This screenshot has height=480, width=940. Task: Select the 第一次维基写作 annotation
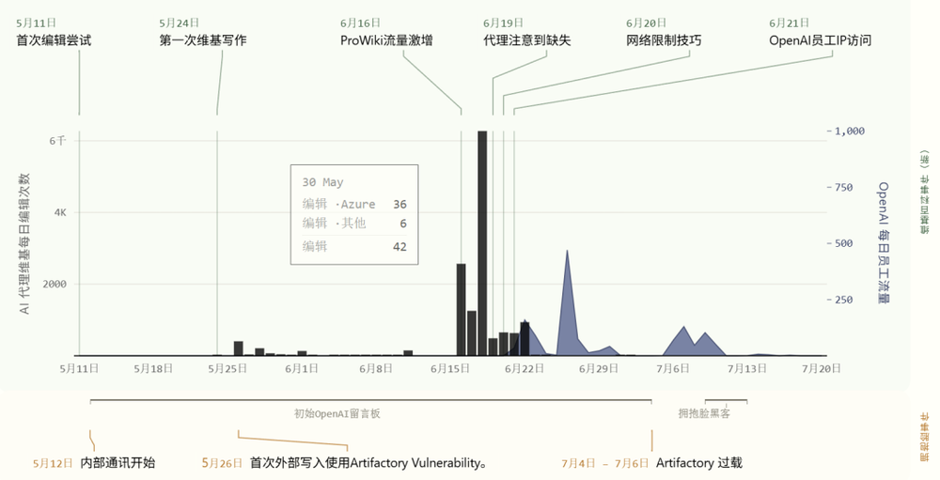click(x=203, y=40)
